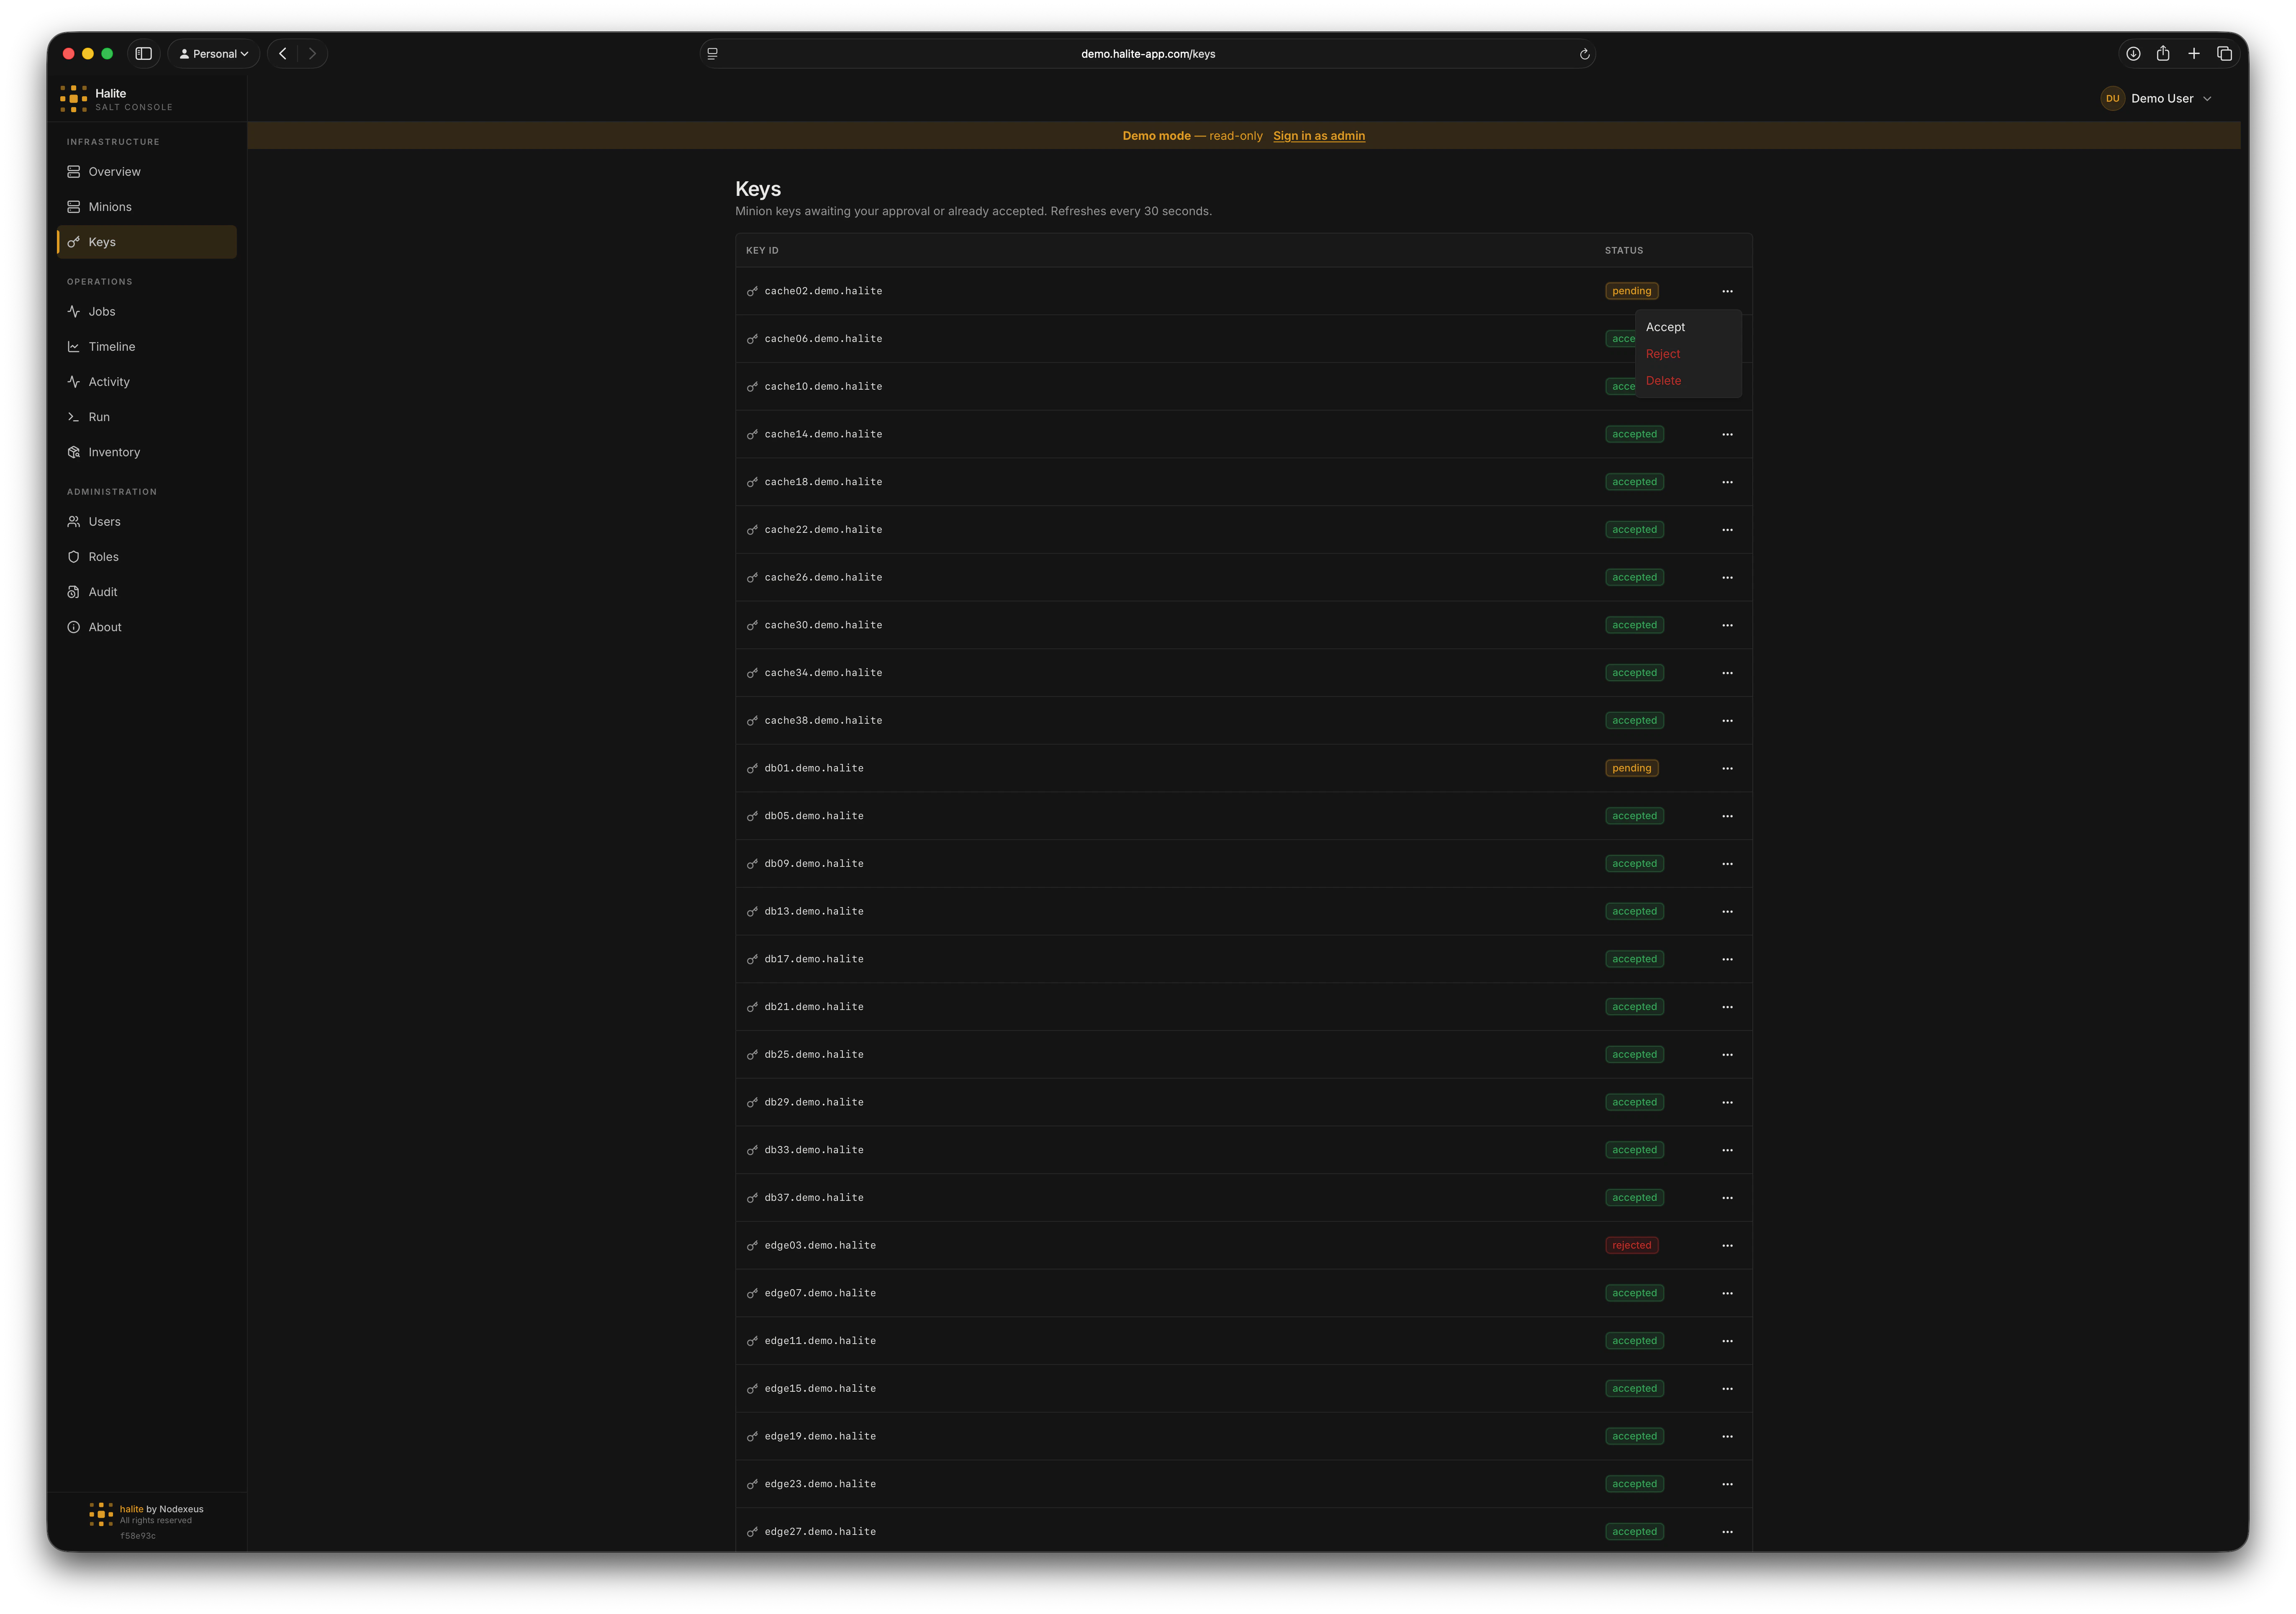Choose Accept in the key action menu
The height and width of the screenshot is (1614, 2296).
tap(1688, 327)
